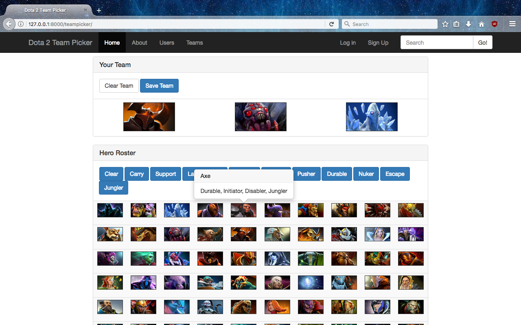Choose Enchantress hero portrait
Viewport: 521px width, 325px height.
click(x=110, y=282)
